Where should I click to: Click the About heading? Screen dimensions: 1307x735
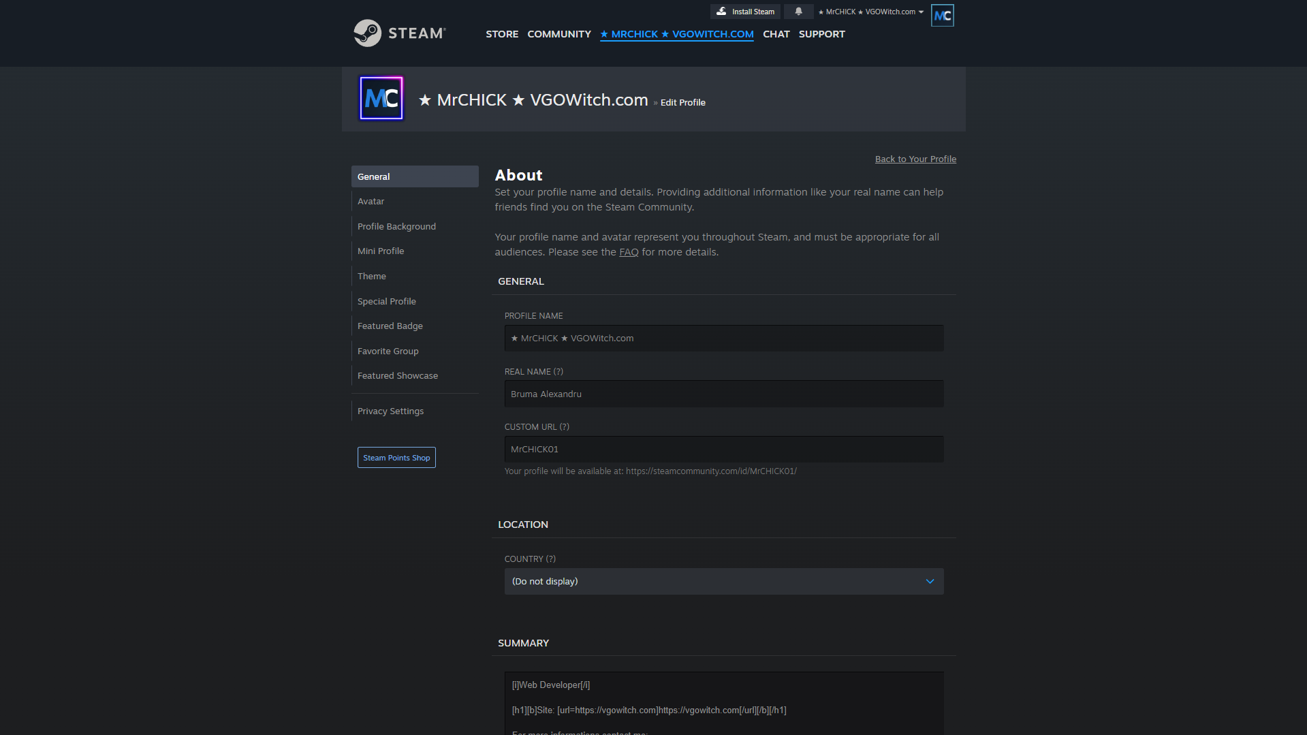coord(518,175)
